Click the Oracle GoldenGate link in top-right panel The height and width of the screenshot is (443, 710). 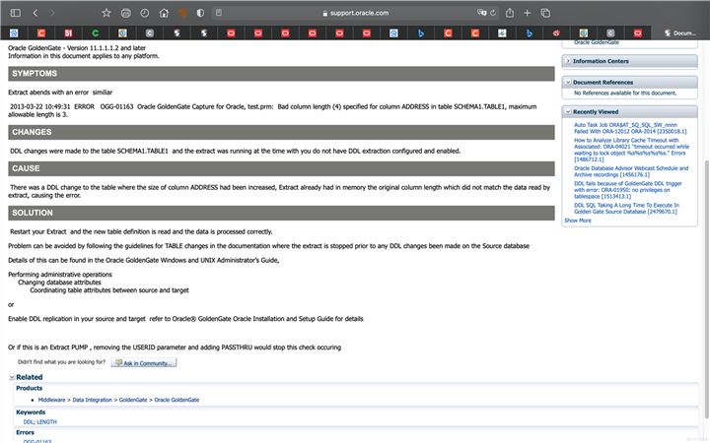click(597, 42)
